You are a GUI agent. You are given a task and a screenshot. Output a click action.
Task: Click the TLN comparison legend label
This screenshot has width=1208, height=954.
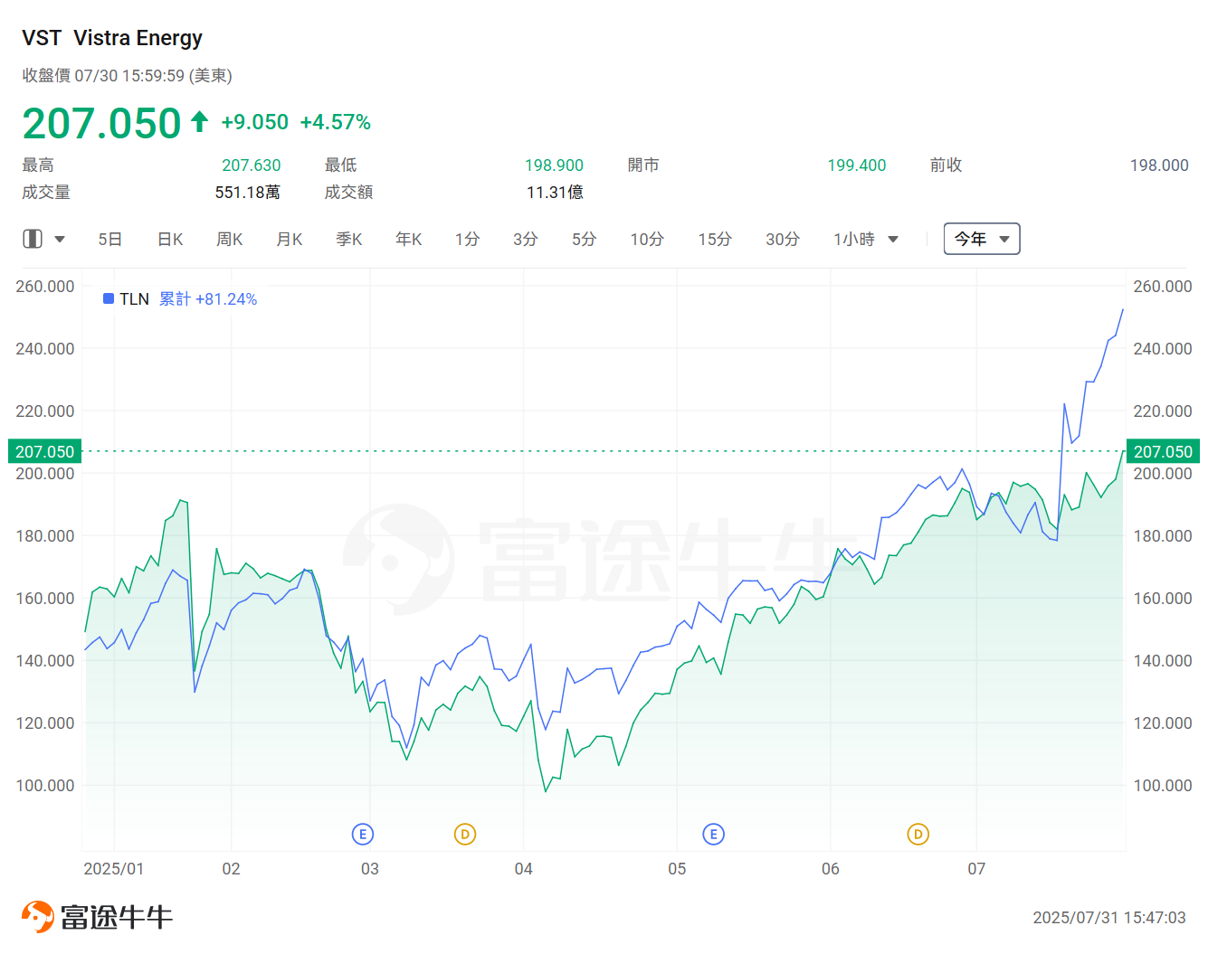pyautogui.click(x=134, y=299)
